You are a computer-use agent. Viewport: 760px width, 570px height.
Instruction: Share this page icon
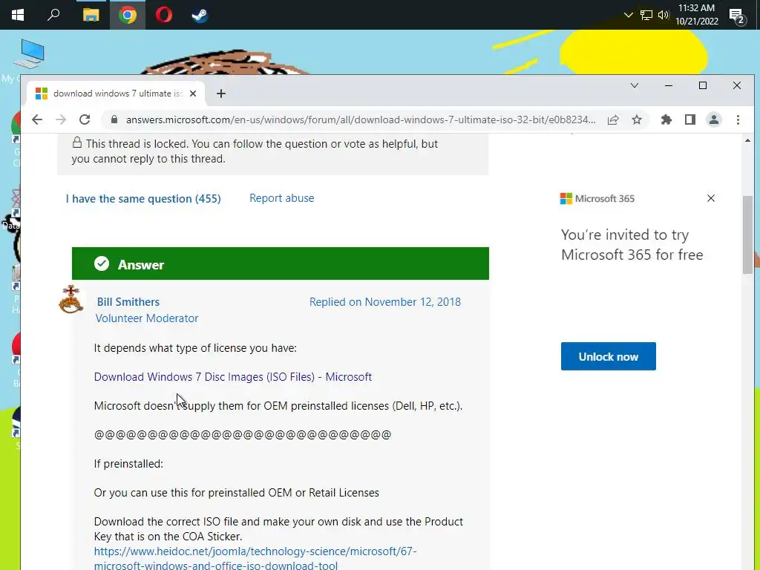coord(613,119)
